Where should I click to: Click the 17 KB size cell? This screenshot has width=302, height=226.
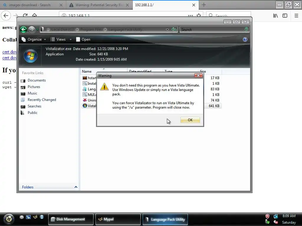[215, 78]
